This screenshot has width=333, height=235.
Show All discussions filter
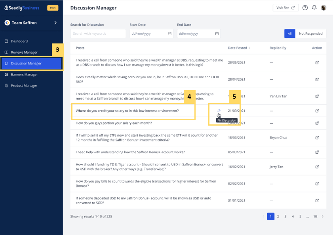289,34
